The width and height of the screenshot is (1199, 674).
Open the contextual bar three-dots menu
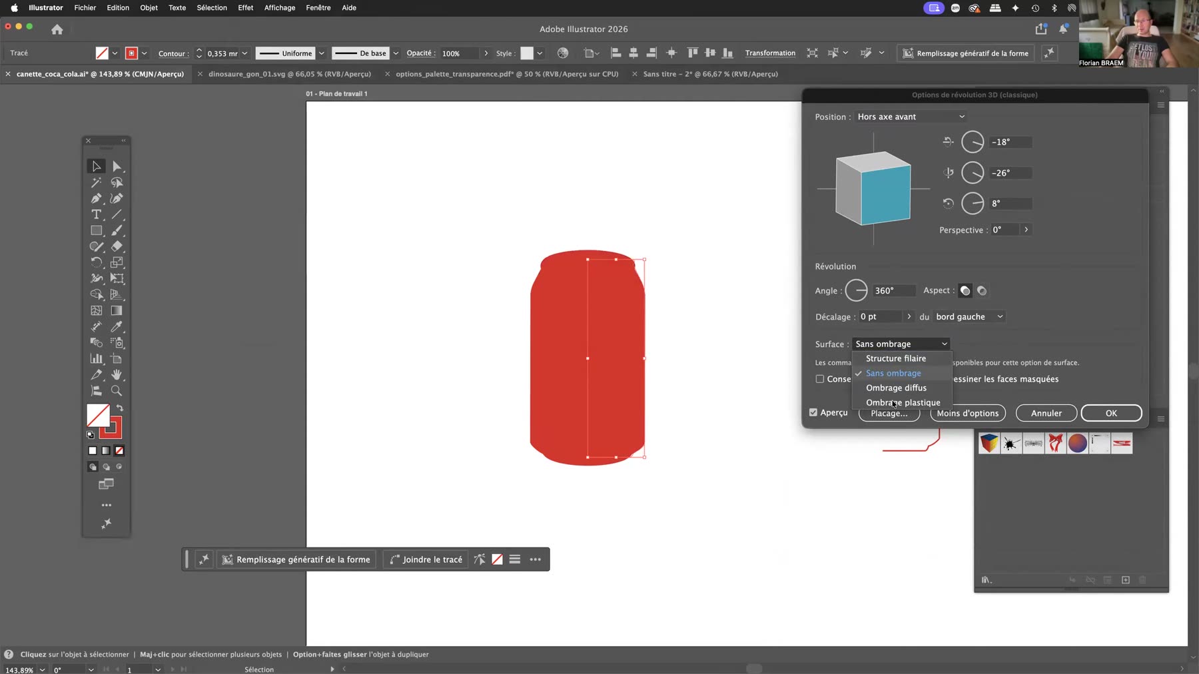pyautogui.click(x=536, y=559)
